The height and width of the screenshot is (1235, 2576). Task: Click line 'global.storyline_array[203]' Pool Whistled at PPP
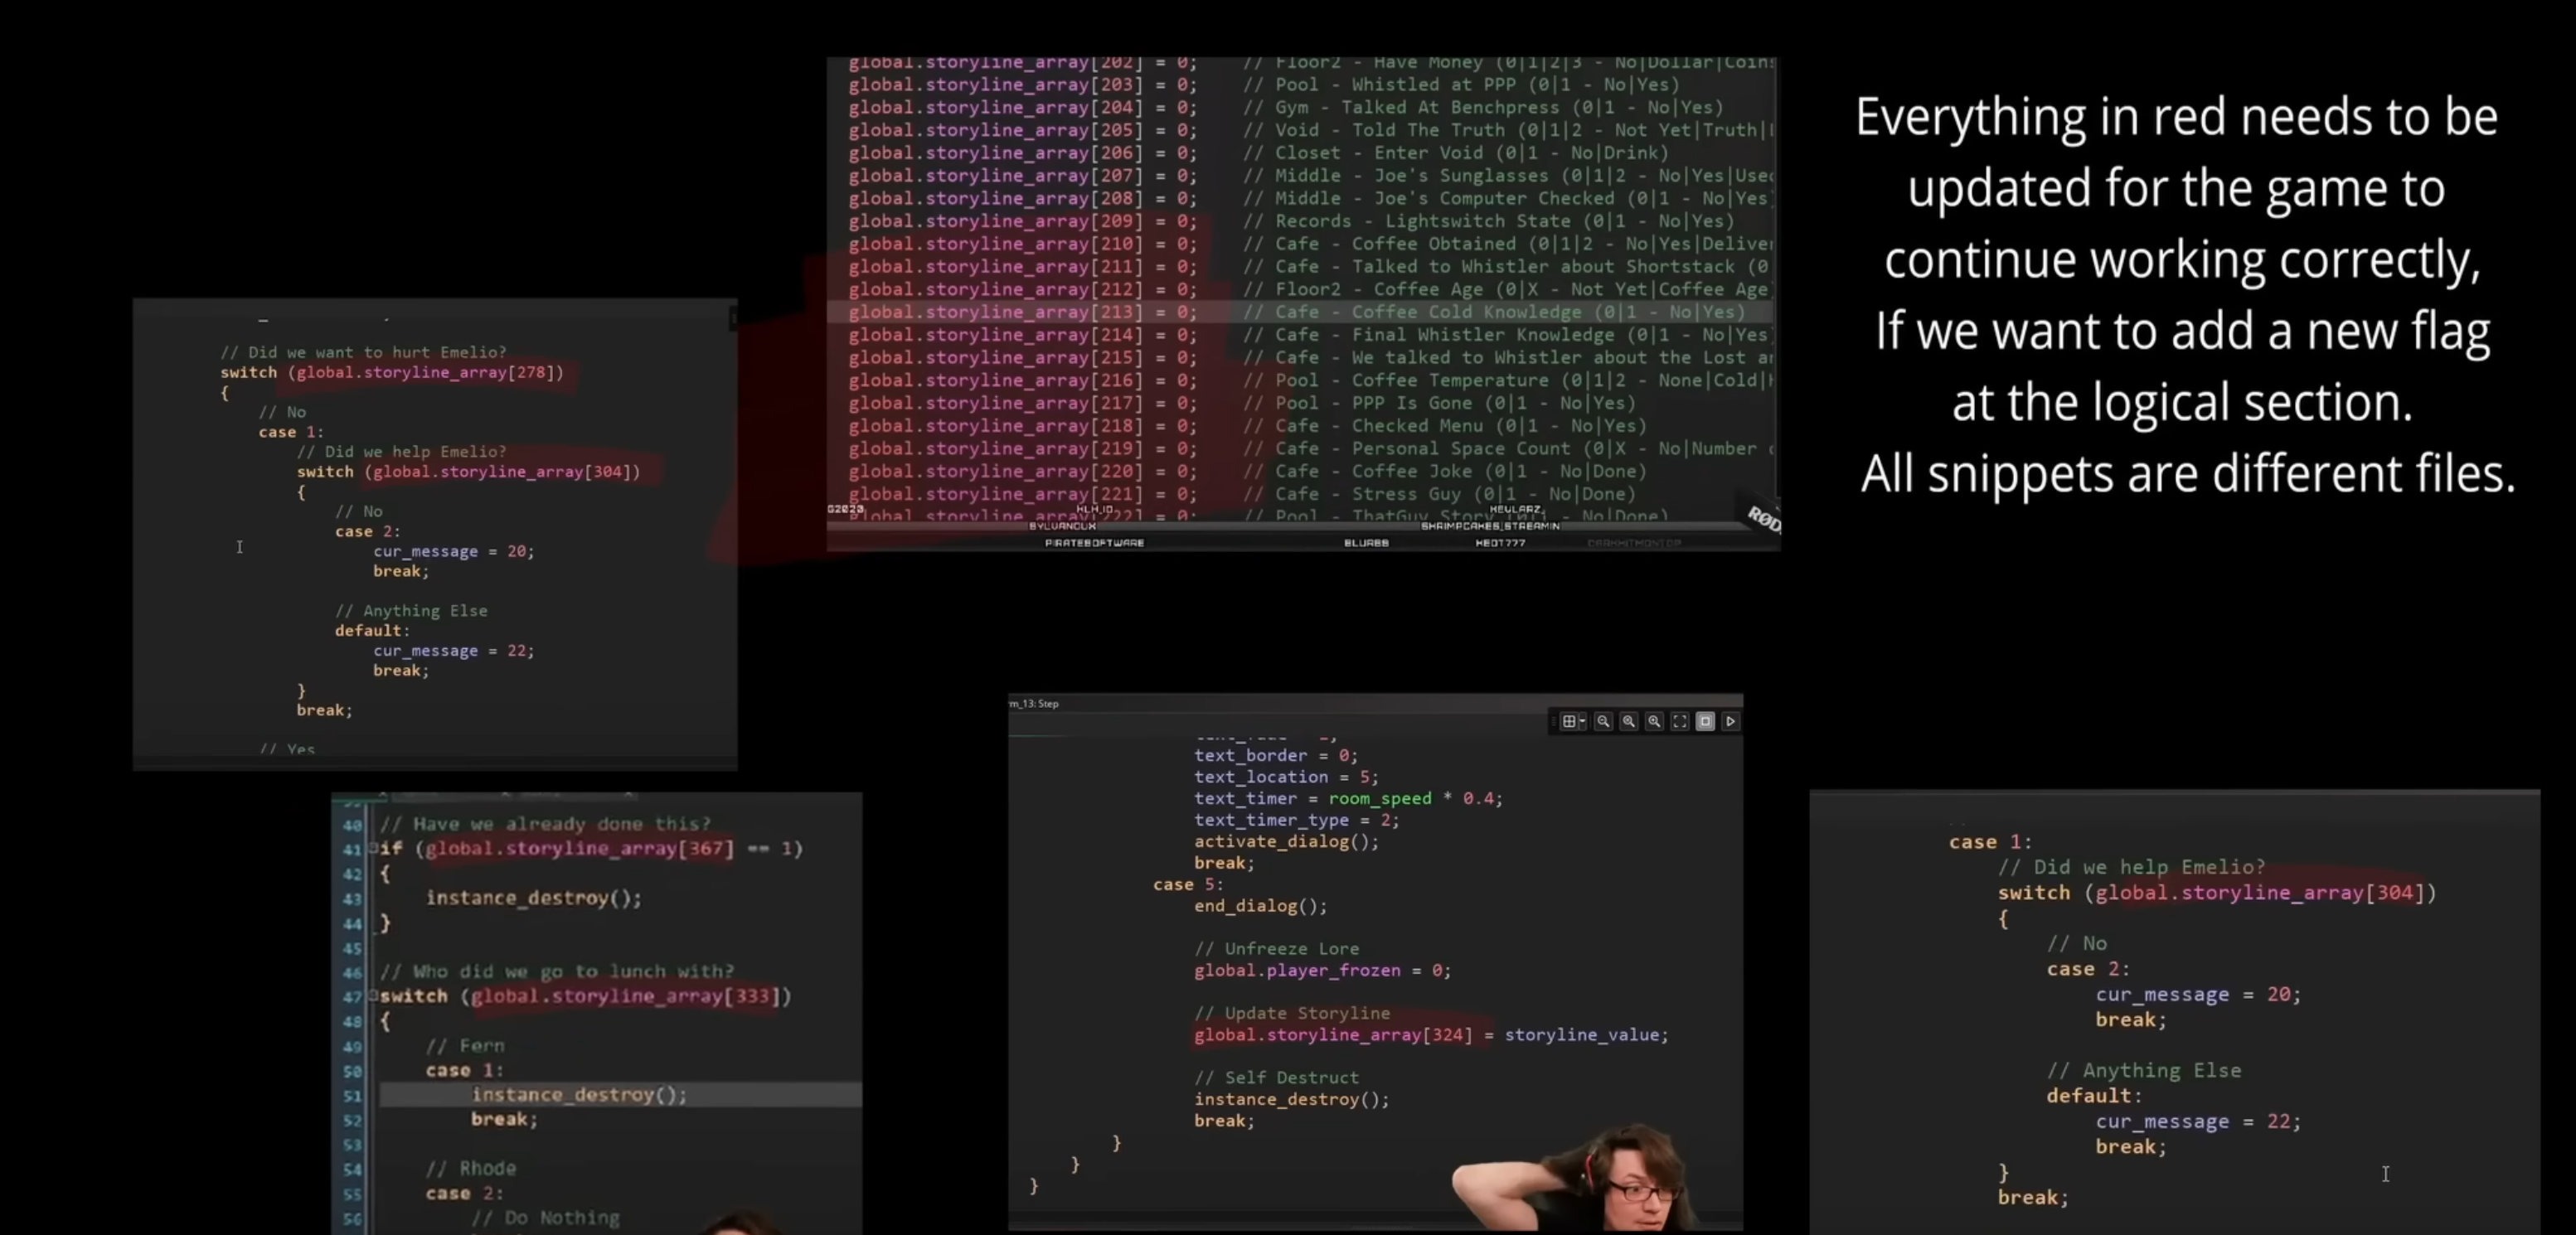[1264, 85]
